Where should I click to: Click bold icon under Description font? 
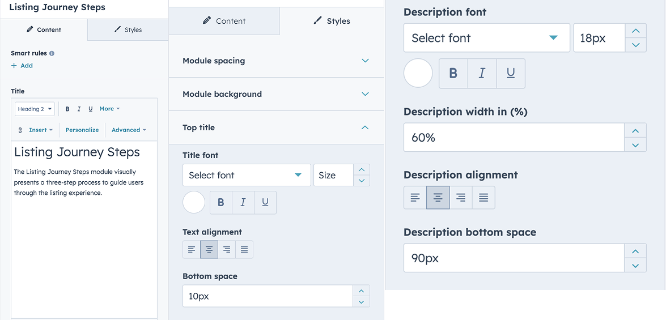[x=453, y=74]
